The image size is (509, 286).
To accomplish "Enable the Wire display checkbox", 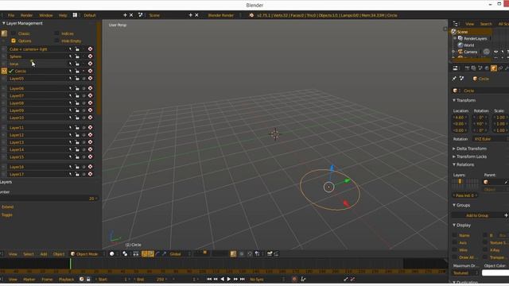I will [x=455, y=250].
